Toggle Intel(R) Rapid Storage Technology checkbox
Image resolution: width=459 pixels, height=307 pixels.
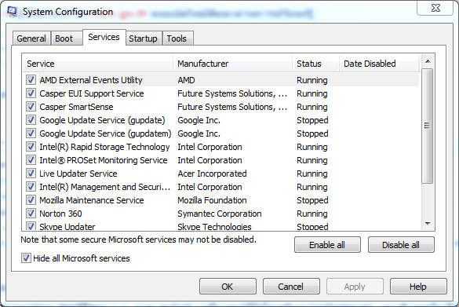[x=31, y=147]
